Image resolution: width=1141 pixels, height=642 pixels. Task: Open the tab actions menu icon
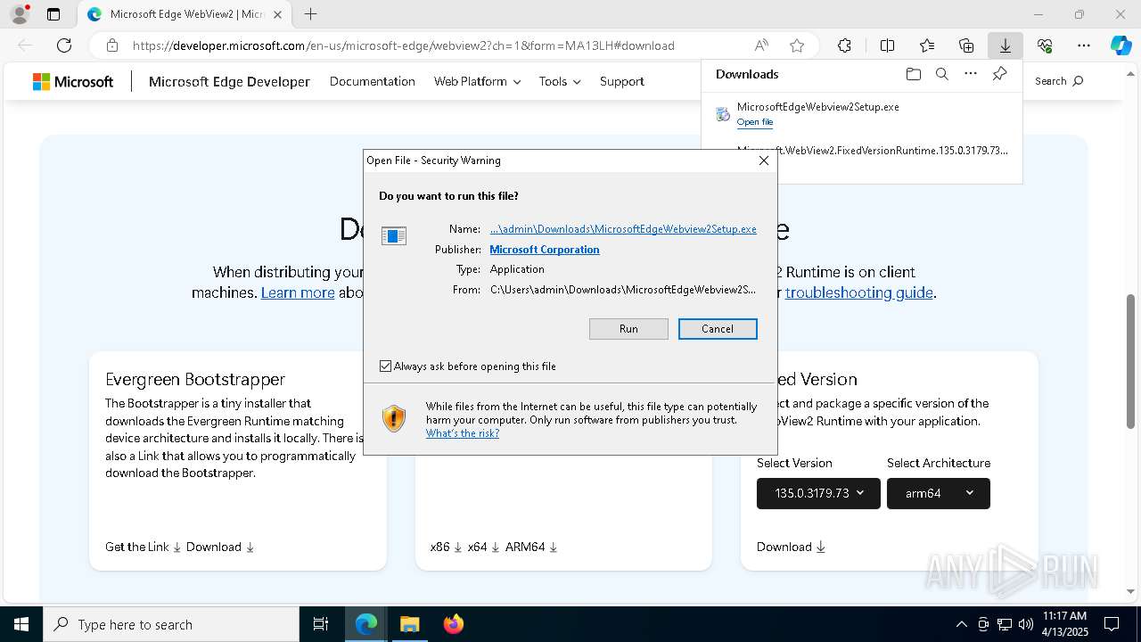(x=53, y=14)
